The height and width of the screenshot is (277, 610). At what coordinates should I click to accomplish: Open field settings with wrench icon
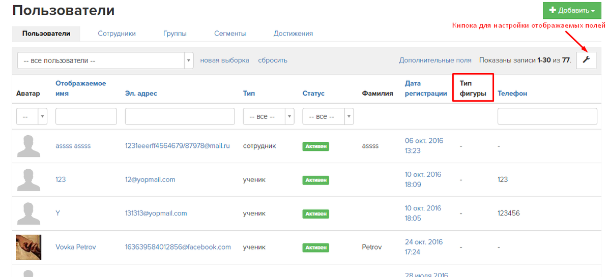[x=586, y=60]
